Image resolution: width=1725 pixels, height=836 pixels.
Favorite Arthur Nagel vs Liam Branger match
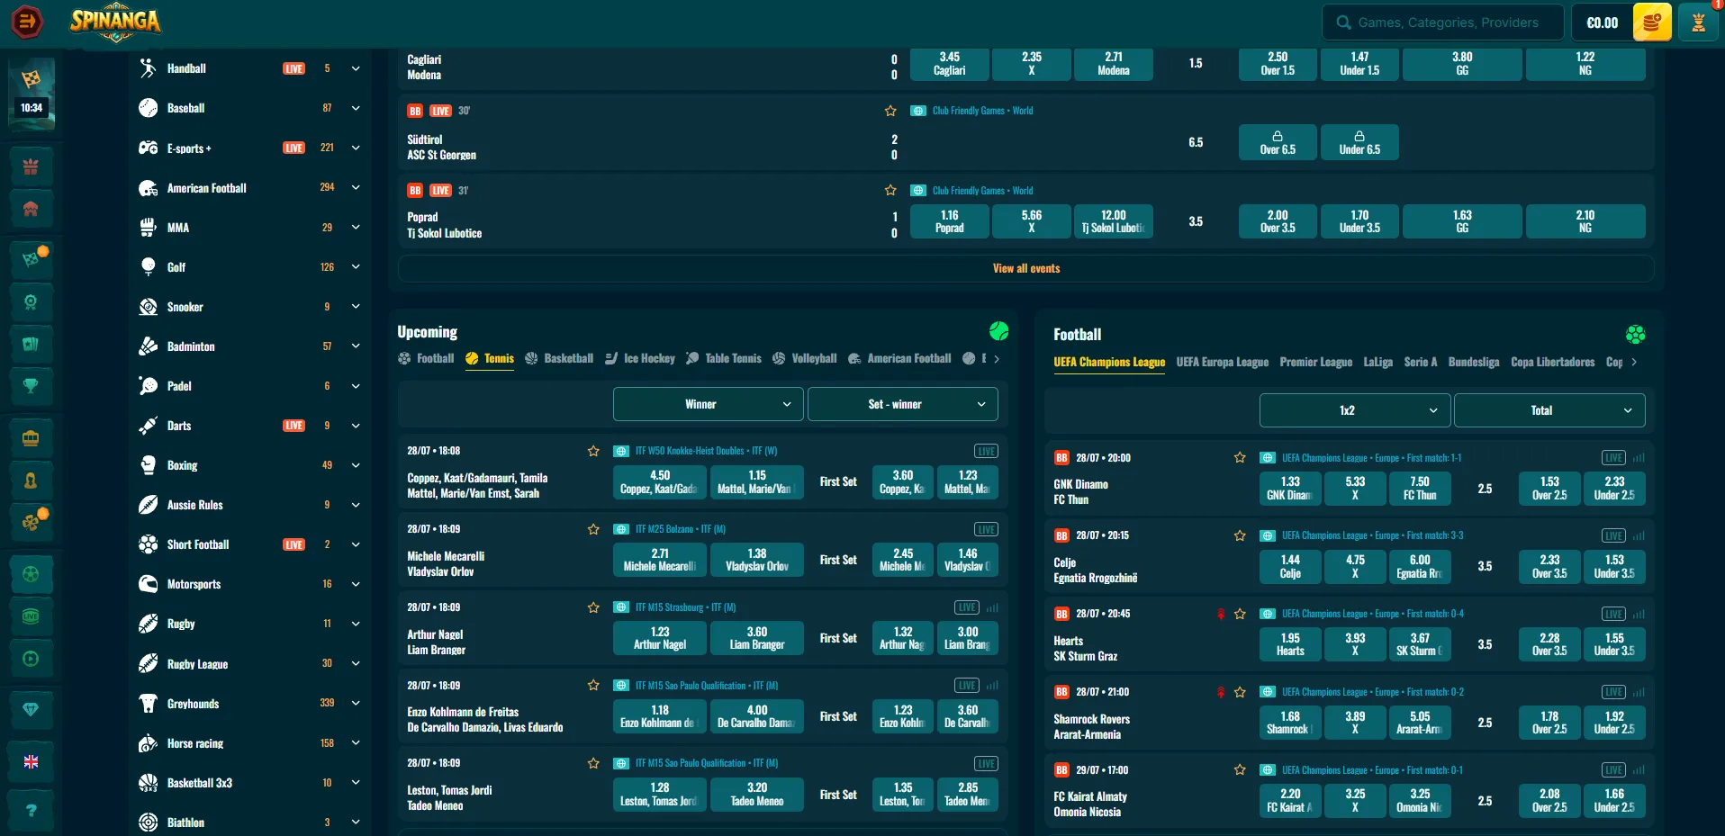(593, 607)
